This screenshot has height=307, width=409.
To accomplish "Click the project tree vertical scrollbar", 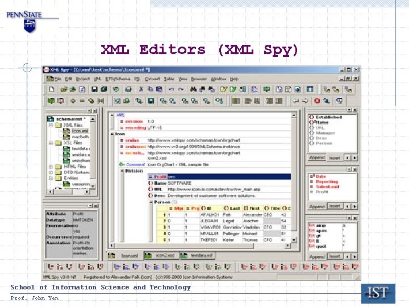I will click(x=93, y=152).
